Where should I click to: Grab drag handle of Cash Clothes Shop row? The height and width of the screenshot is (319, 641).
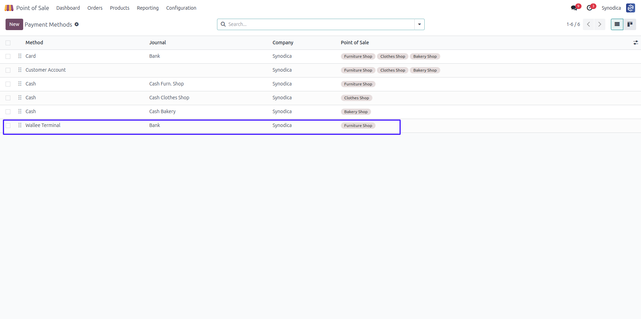point(20,98)
